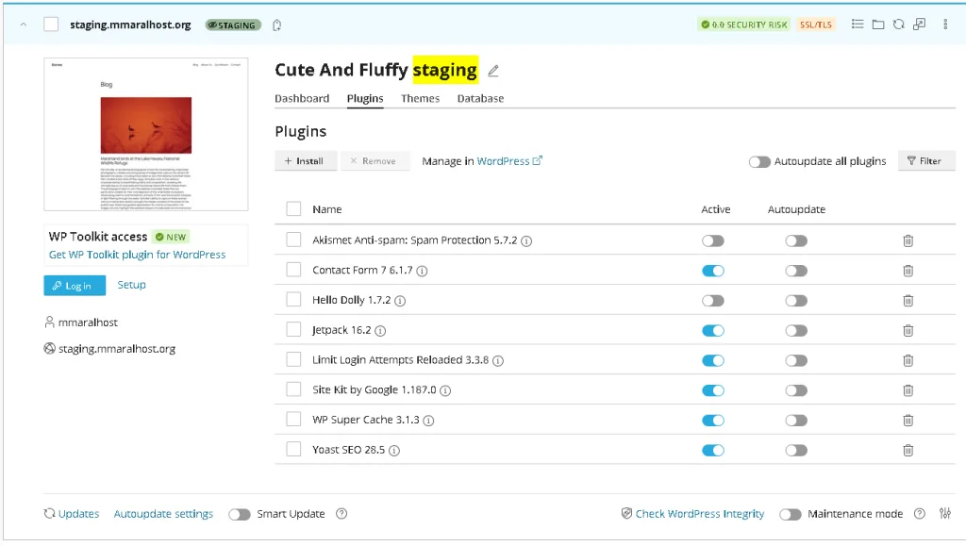Check the Hello Dolly plugin checkbox
966x546 pixels.
click(294, 300)
